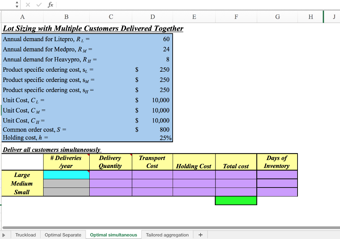340x239 pixels.
Task: Click in the formula bar input
Action: pyautogui.click(x=198, y=5)
